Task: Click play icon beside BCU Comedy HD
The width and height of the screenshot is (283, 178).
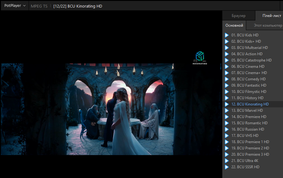Action: click(x=227, y=79)
